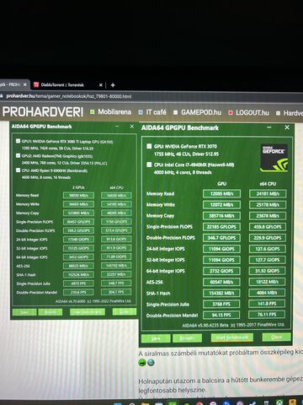The image size is (303, 405).
Task: Minimize the left AIDA64 GPGPU Benchmark window
Action: (x=117, y=127)
